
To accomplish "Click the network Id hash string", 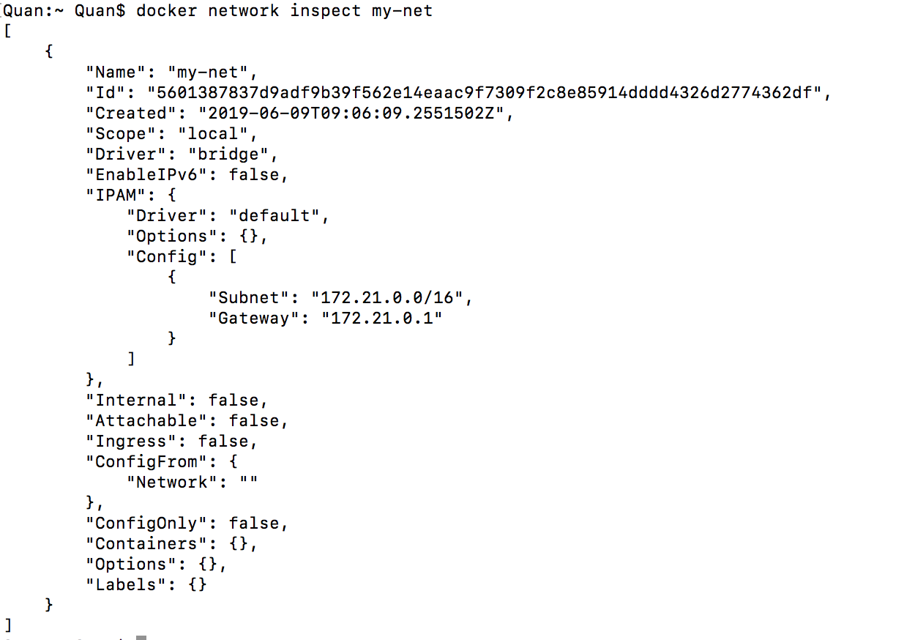I will point(486,93).
